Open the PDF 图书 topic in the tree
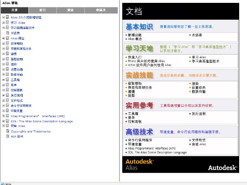This screenshot has width=247, height=185. 17,137
